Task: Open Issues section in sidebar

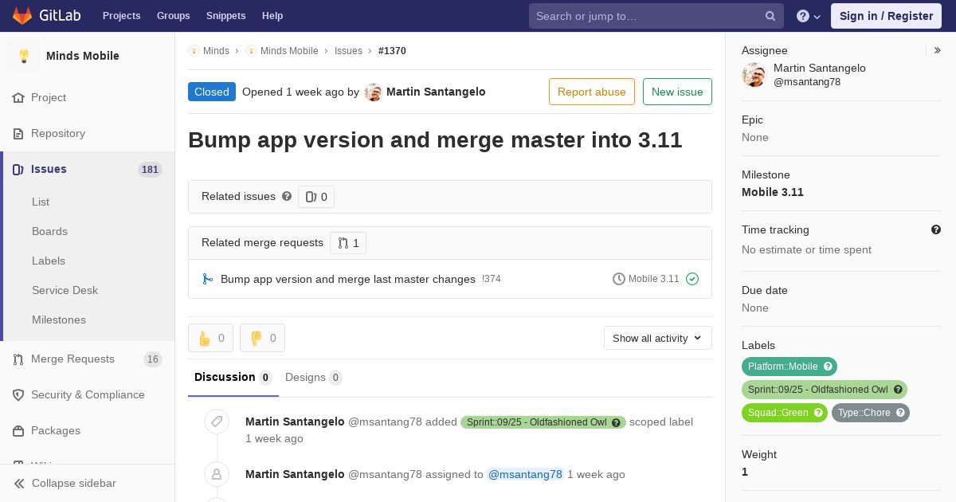Action: click(87, 169)
